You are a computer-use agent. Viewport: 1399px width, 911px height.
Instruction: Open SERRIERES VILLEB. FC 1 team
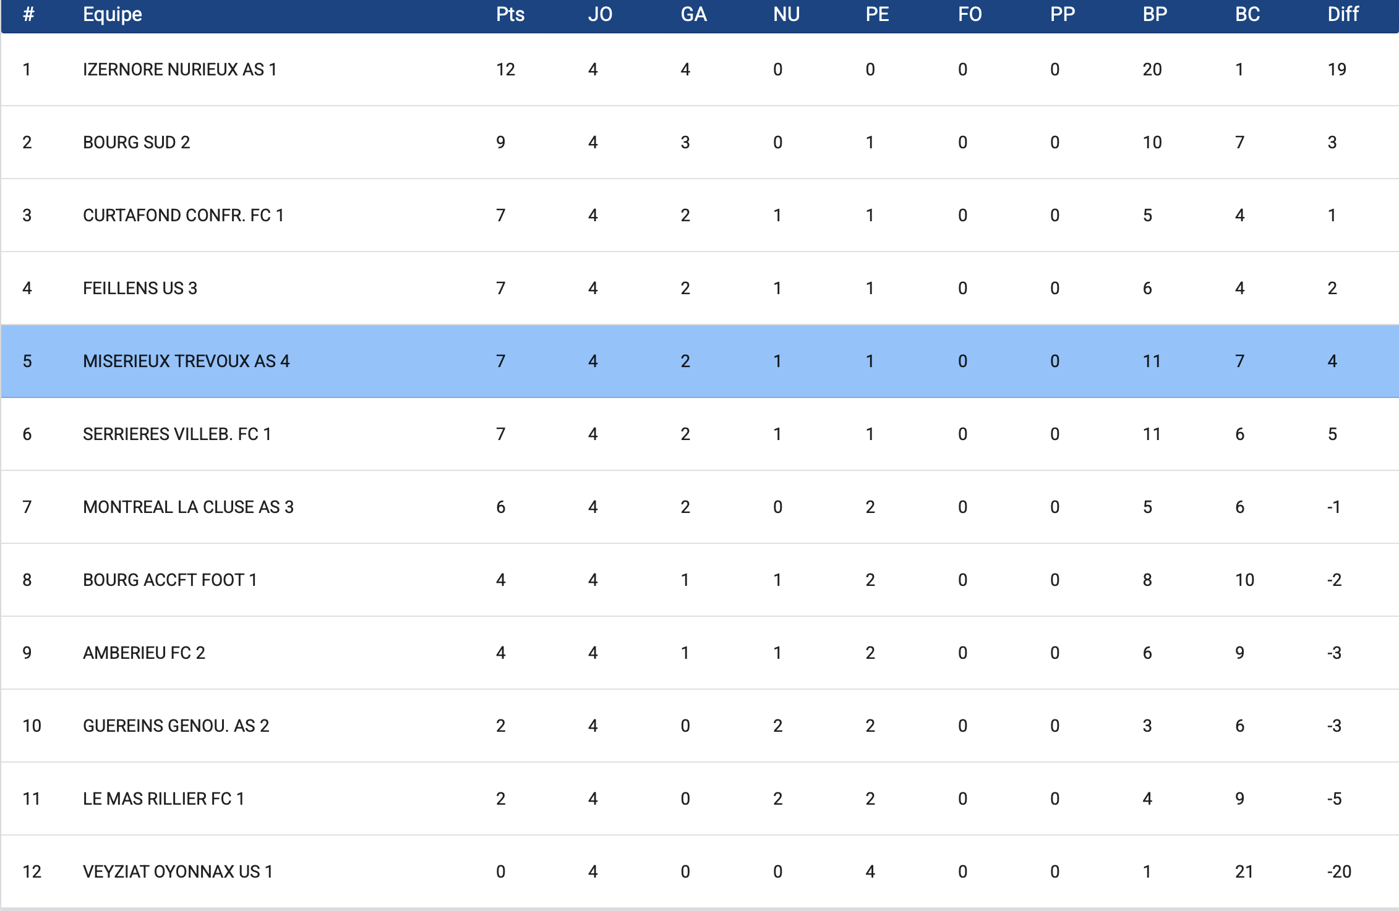click(x=177, y=434)
